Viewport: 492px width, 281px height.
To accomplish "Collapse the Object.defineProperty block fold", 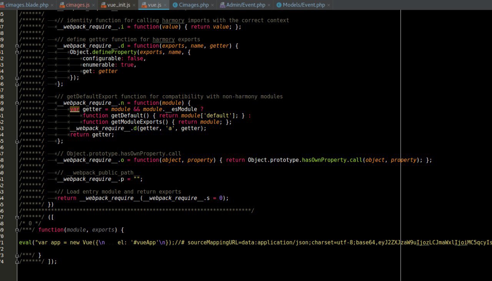I will pyautogui.click(x=17, y=52).
